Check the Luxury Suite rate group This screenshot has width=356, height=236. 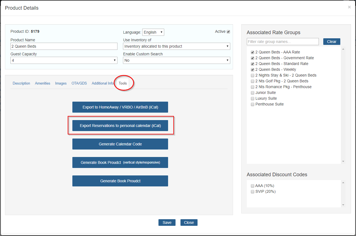(253, 98)
